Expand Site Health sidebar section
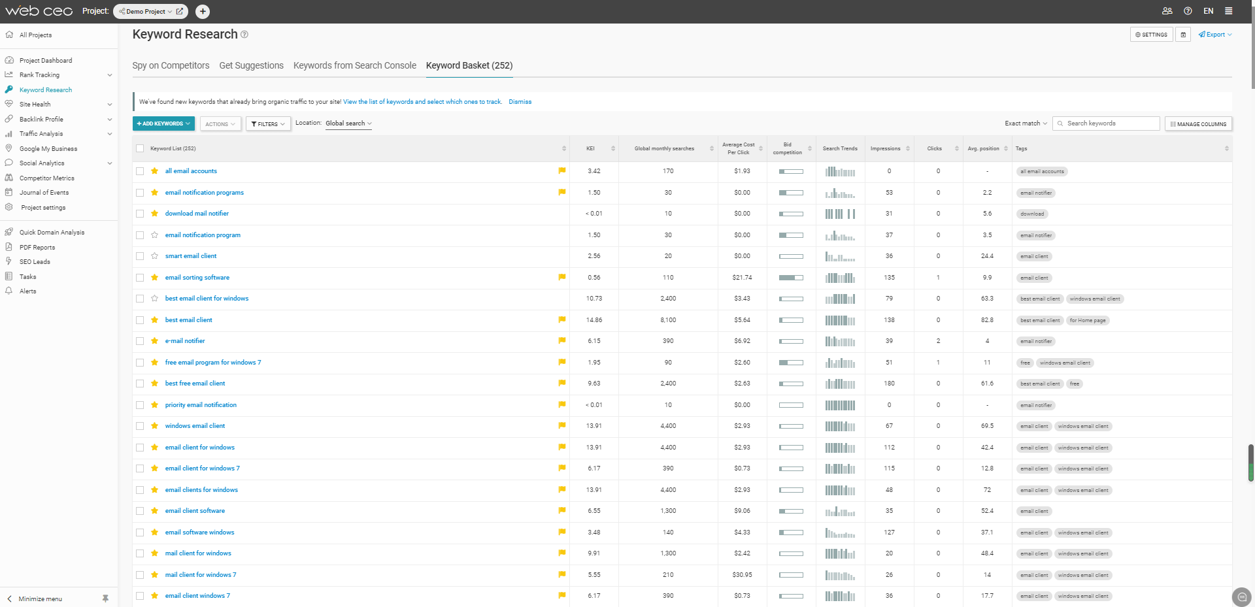This screenshot has width=1255, height=607. [x=110, y=105]
